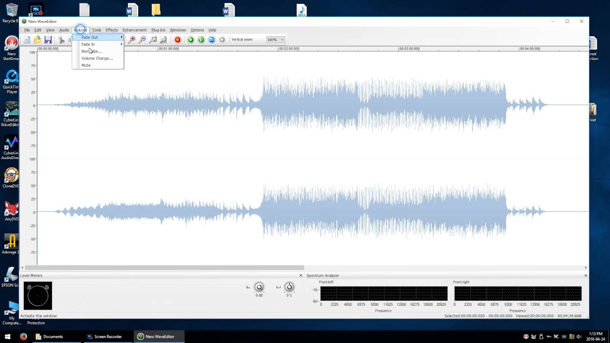Close the Level Meters panel
The width and height of the screenshot is (610, 343).
click(x=301, y=275)
